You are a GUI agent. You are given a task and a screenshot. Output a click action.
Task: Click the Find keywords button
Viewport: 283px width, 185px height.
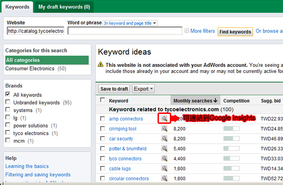235,32
